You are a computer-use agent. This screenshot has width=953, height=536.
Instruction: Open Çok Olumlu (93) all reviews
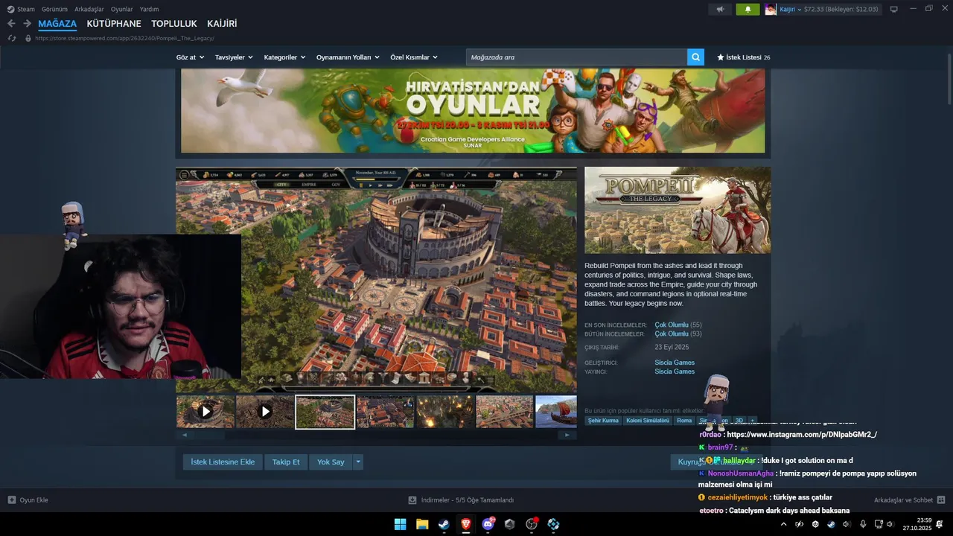pyautogui.click(x=678, y=334)
